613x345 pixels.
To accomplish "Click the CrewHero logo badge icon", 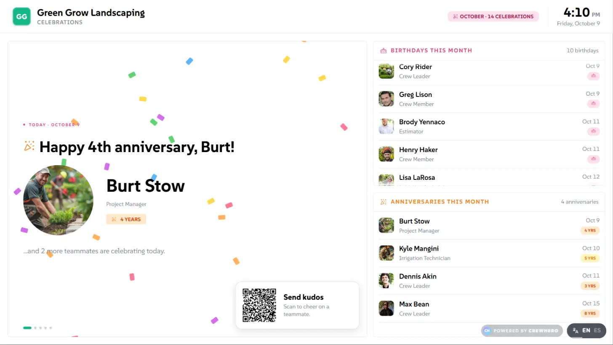I will 487,331.
